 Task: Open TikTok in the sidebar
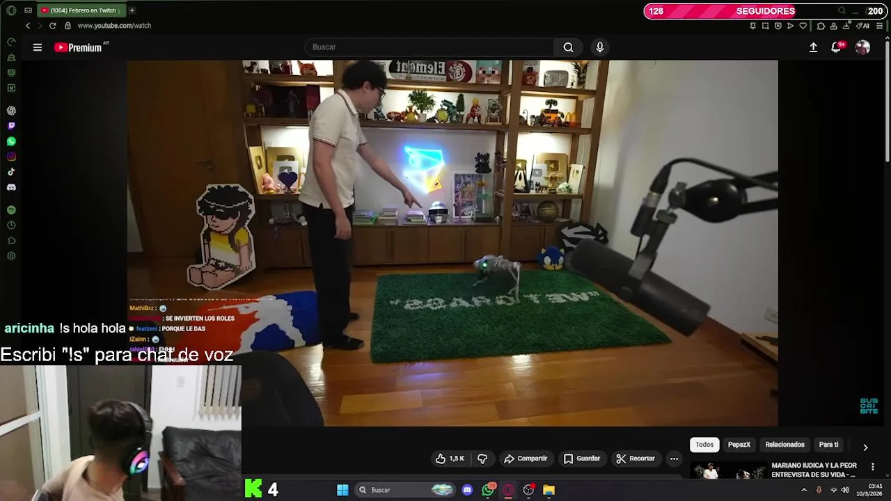click(11, 172)
